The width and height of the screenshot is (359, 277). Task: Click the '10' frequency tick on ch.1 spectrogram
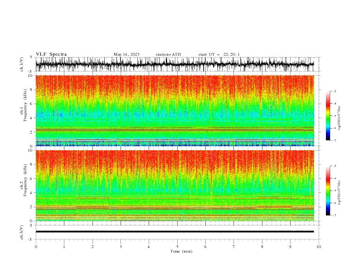31,76
